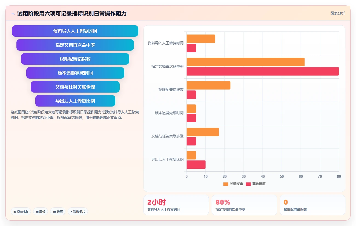Click y-axis label 权限配置错误数
The width and height of the screenshot is (356, 226).
point(171,90)
